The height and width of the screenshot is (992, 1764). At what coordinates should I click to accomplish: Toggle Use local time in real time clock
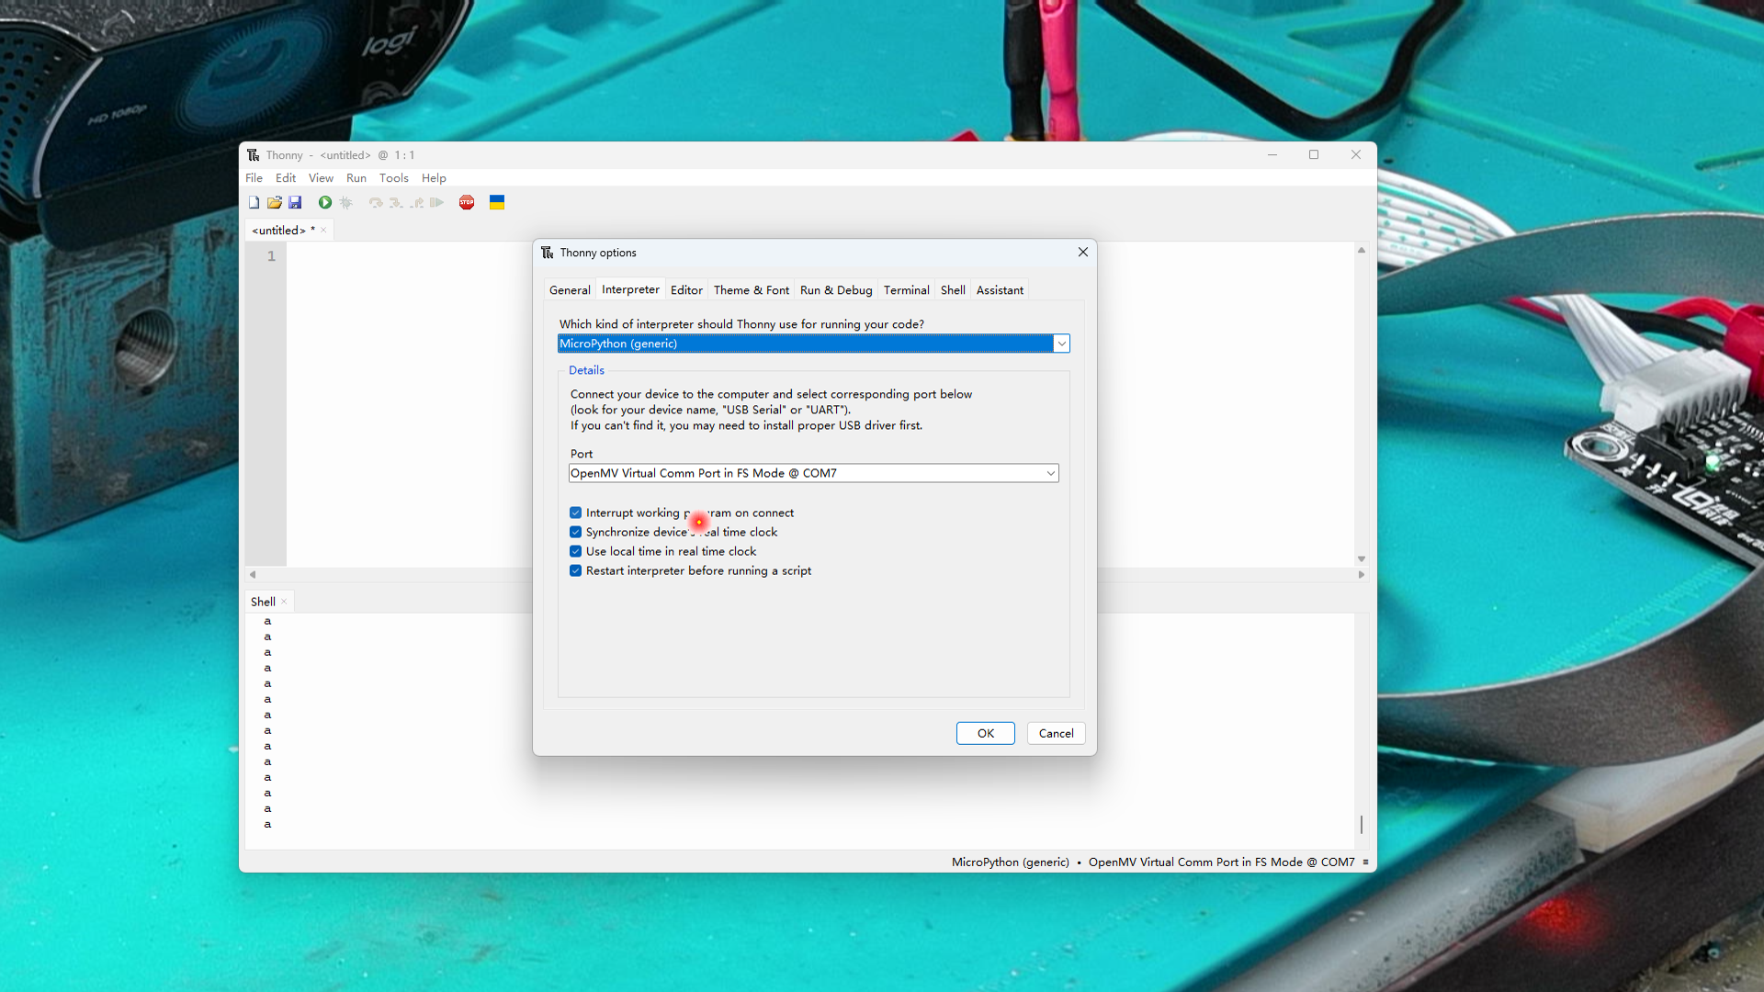[x=575, y=551]
